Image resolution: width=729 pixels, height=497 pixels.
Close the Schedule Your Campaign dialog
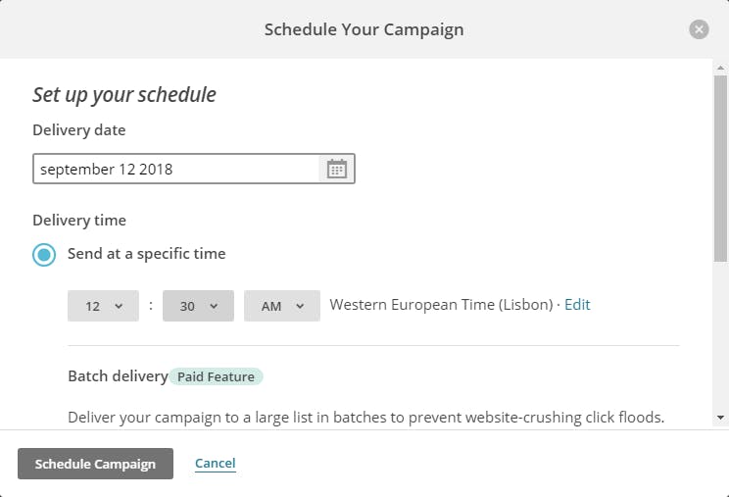[x=699, y=29]
